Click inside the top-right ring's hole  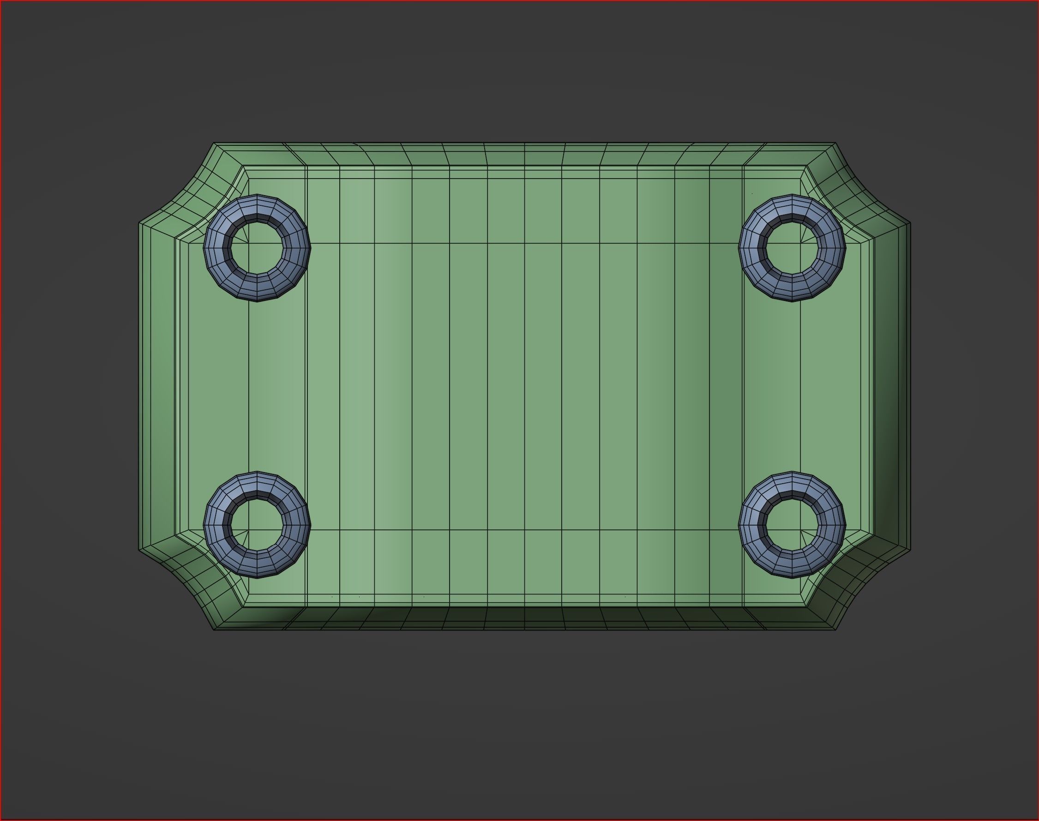(792, 248)
